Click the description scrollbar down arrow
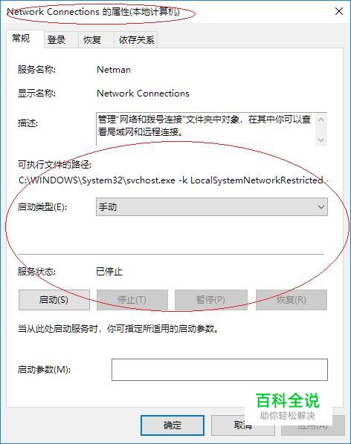 [x=321, y=140]
